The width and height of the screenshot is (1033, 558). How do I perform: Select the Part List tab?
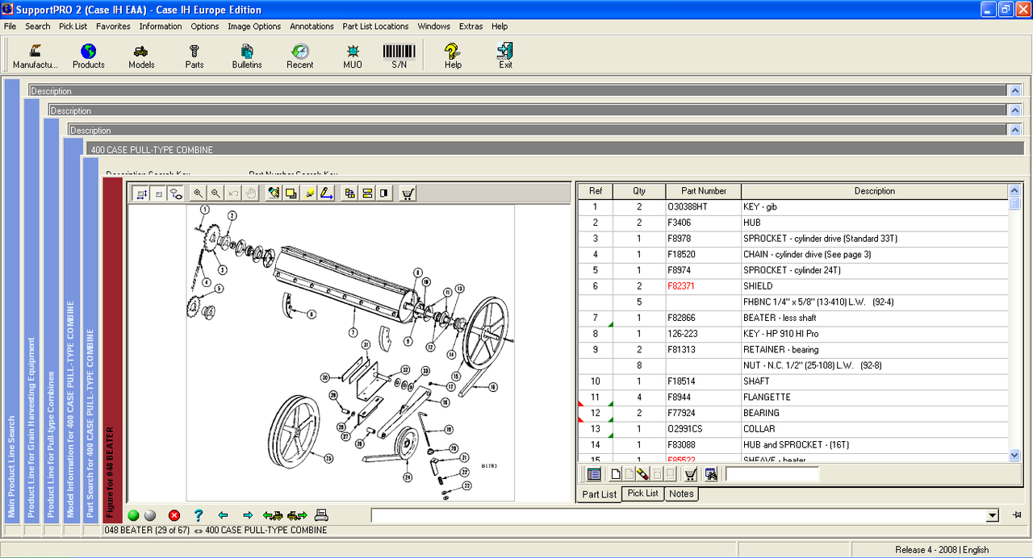(x=600, y=494)
